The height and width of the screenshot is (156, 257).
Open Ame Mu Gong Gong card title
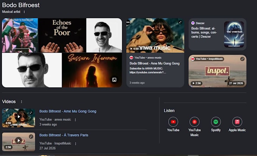click(155, 63)
